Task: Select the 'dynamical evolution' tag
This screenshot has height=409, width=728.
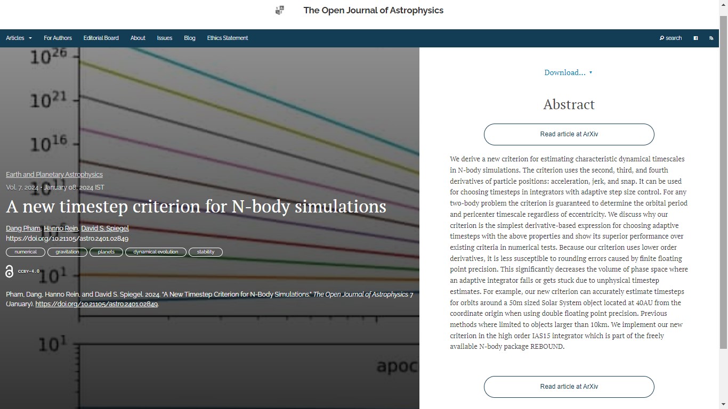Action: 156,252
